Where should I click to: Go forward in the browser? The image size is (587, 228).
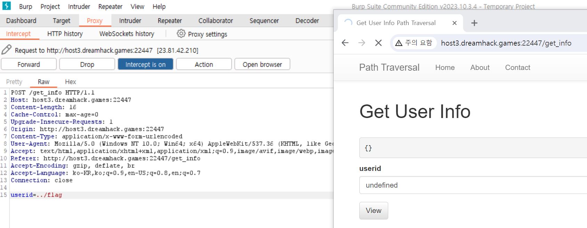click(x=362, y=43)
